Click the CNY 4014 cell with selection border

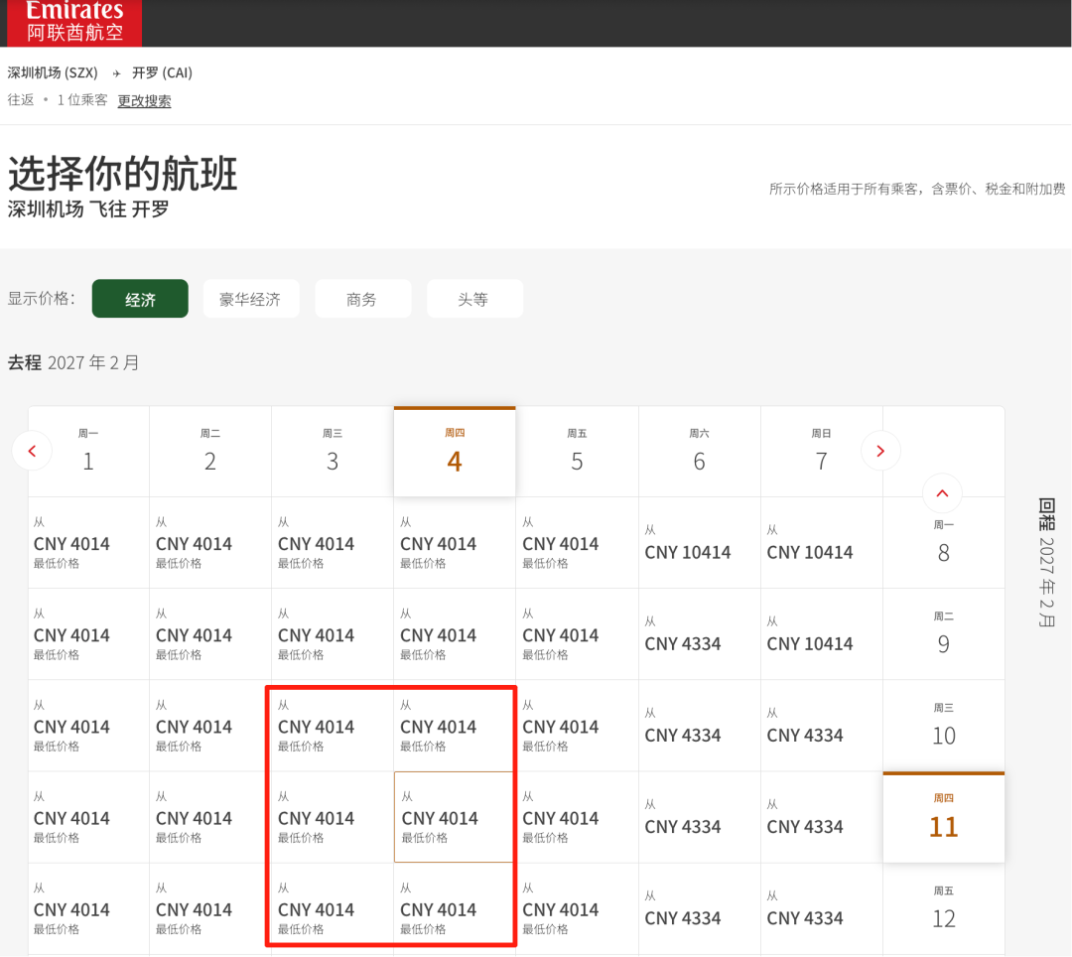pyautogui.click(x=454, y=816)
